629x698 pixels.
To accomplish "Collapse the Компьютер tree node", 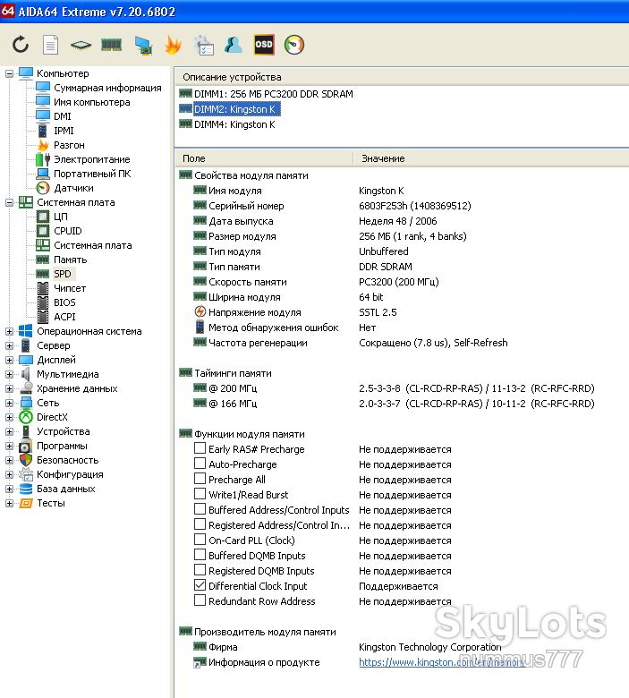I will 9,74.
